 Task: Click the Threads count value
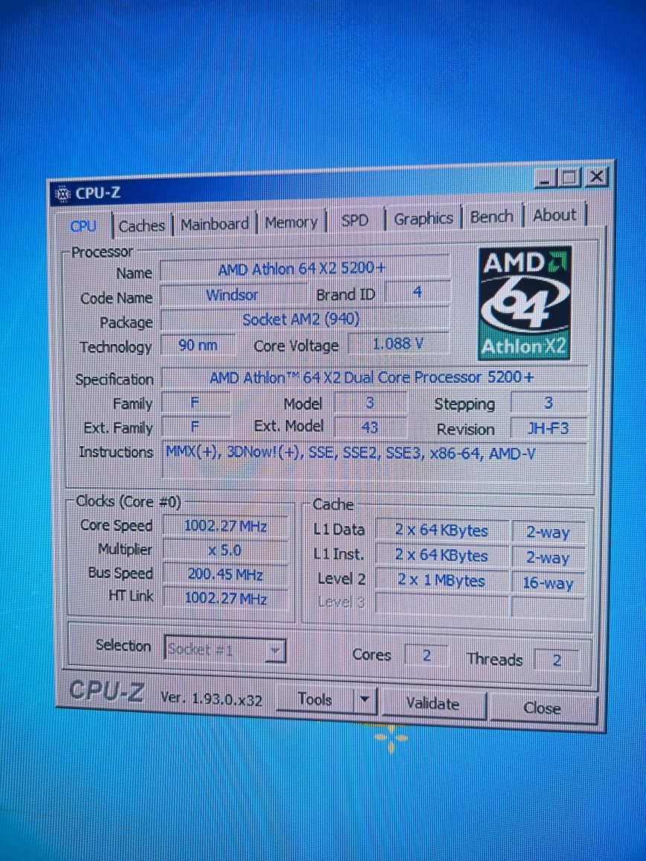pyautogui.click(x=557, y=660)
